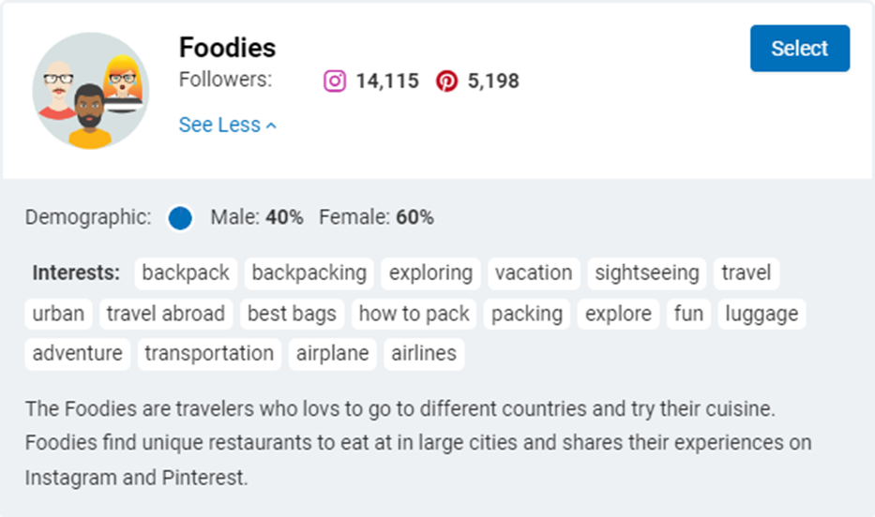Select the backpack interest tag
This screenshot has height=517, width=875.
pyautogui.click(x=186, y=273)
